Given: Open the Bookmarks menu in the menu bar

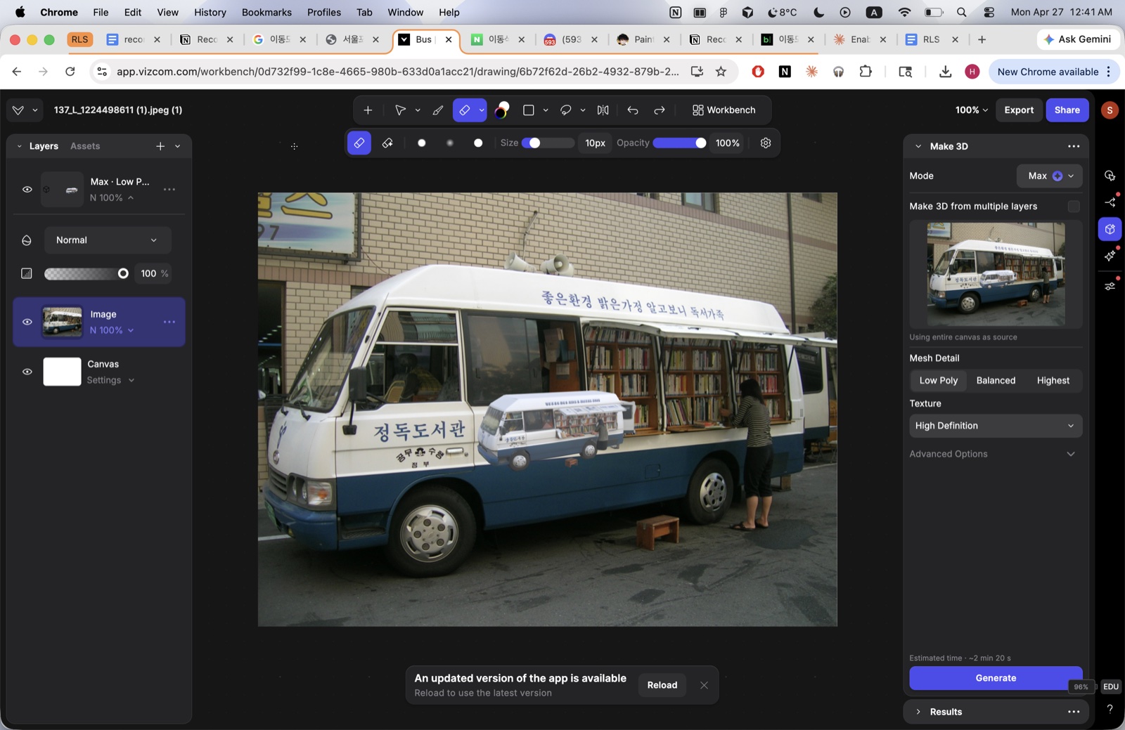Looking at the screenshot, I should pyautogui.click(x=266, y=12).
